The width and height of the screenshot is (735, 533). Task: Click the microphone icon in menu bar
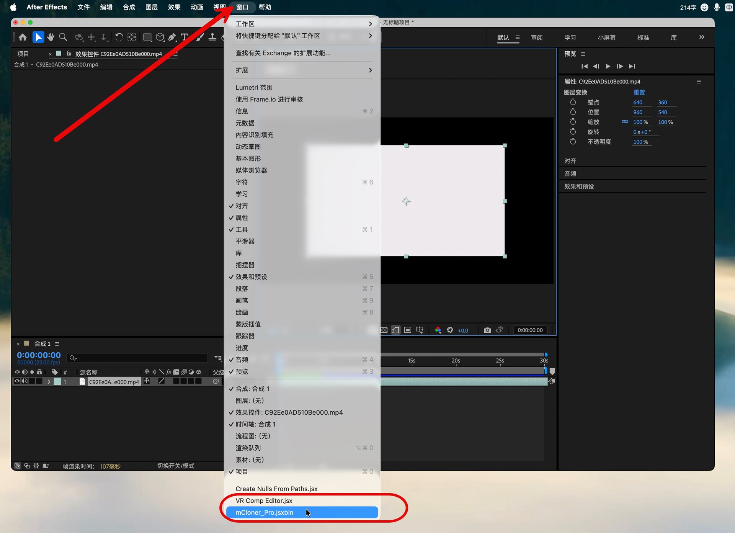coord(717,7)
